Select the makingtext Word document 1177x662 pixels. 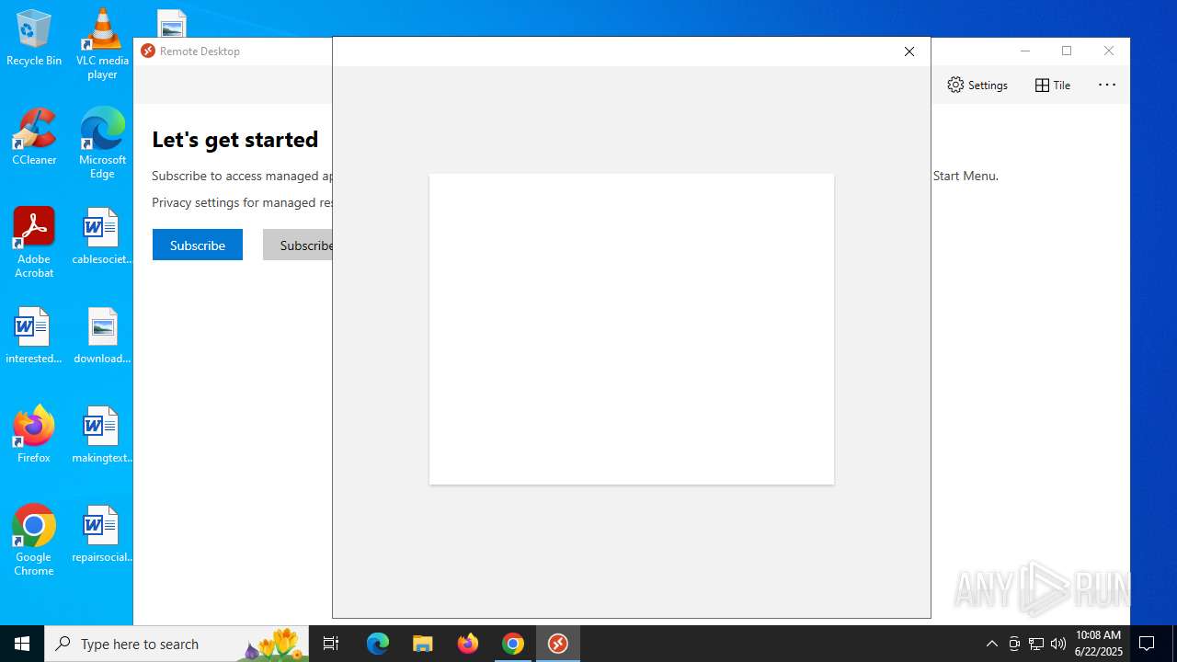pyautogui.click(x=102, y=435)
